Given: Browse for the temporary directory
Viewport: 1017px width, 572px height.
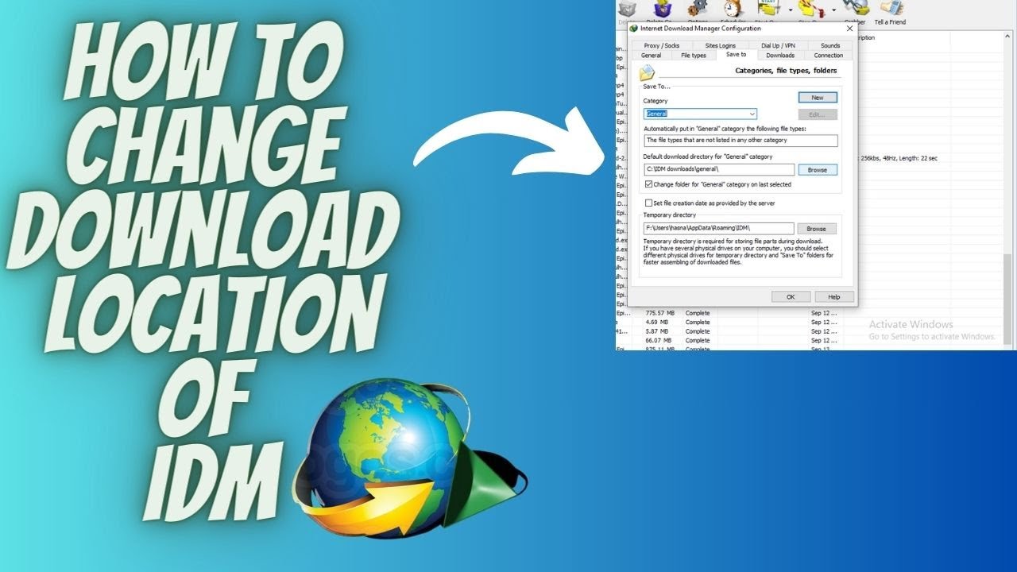Looking at the screenshot, I should (x=817, y=229).
